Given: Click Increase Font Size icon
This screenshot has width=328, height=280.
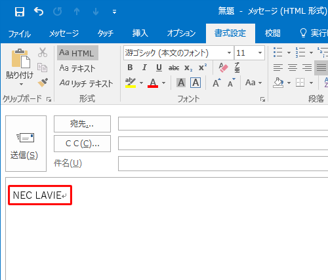Looking at the screenshot, I should coord(216,83).
